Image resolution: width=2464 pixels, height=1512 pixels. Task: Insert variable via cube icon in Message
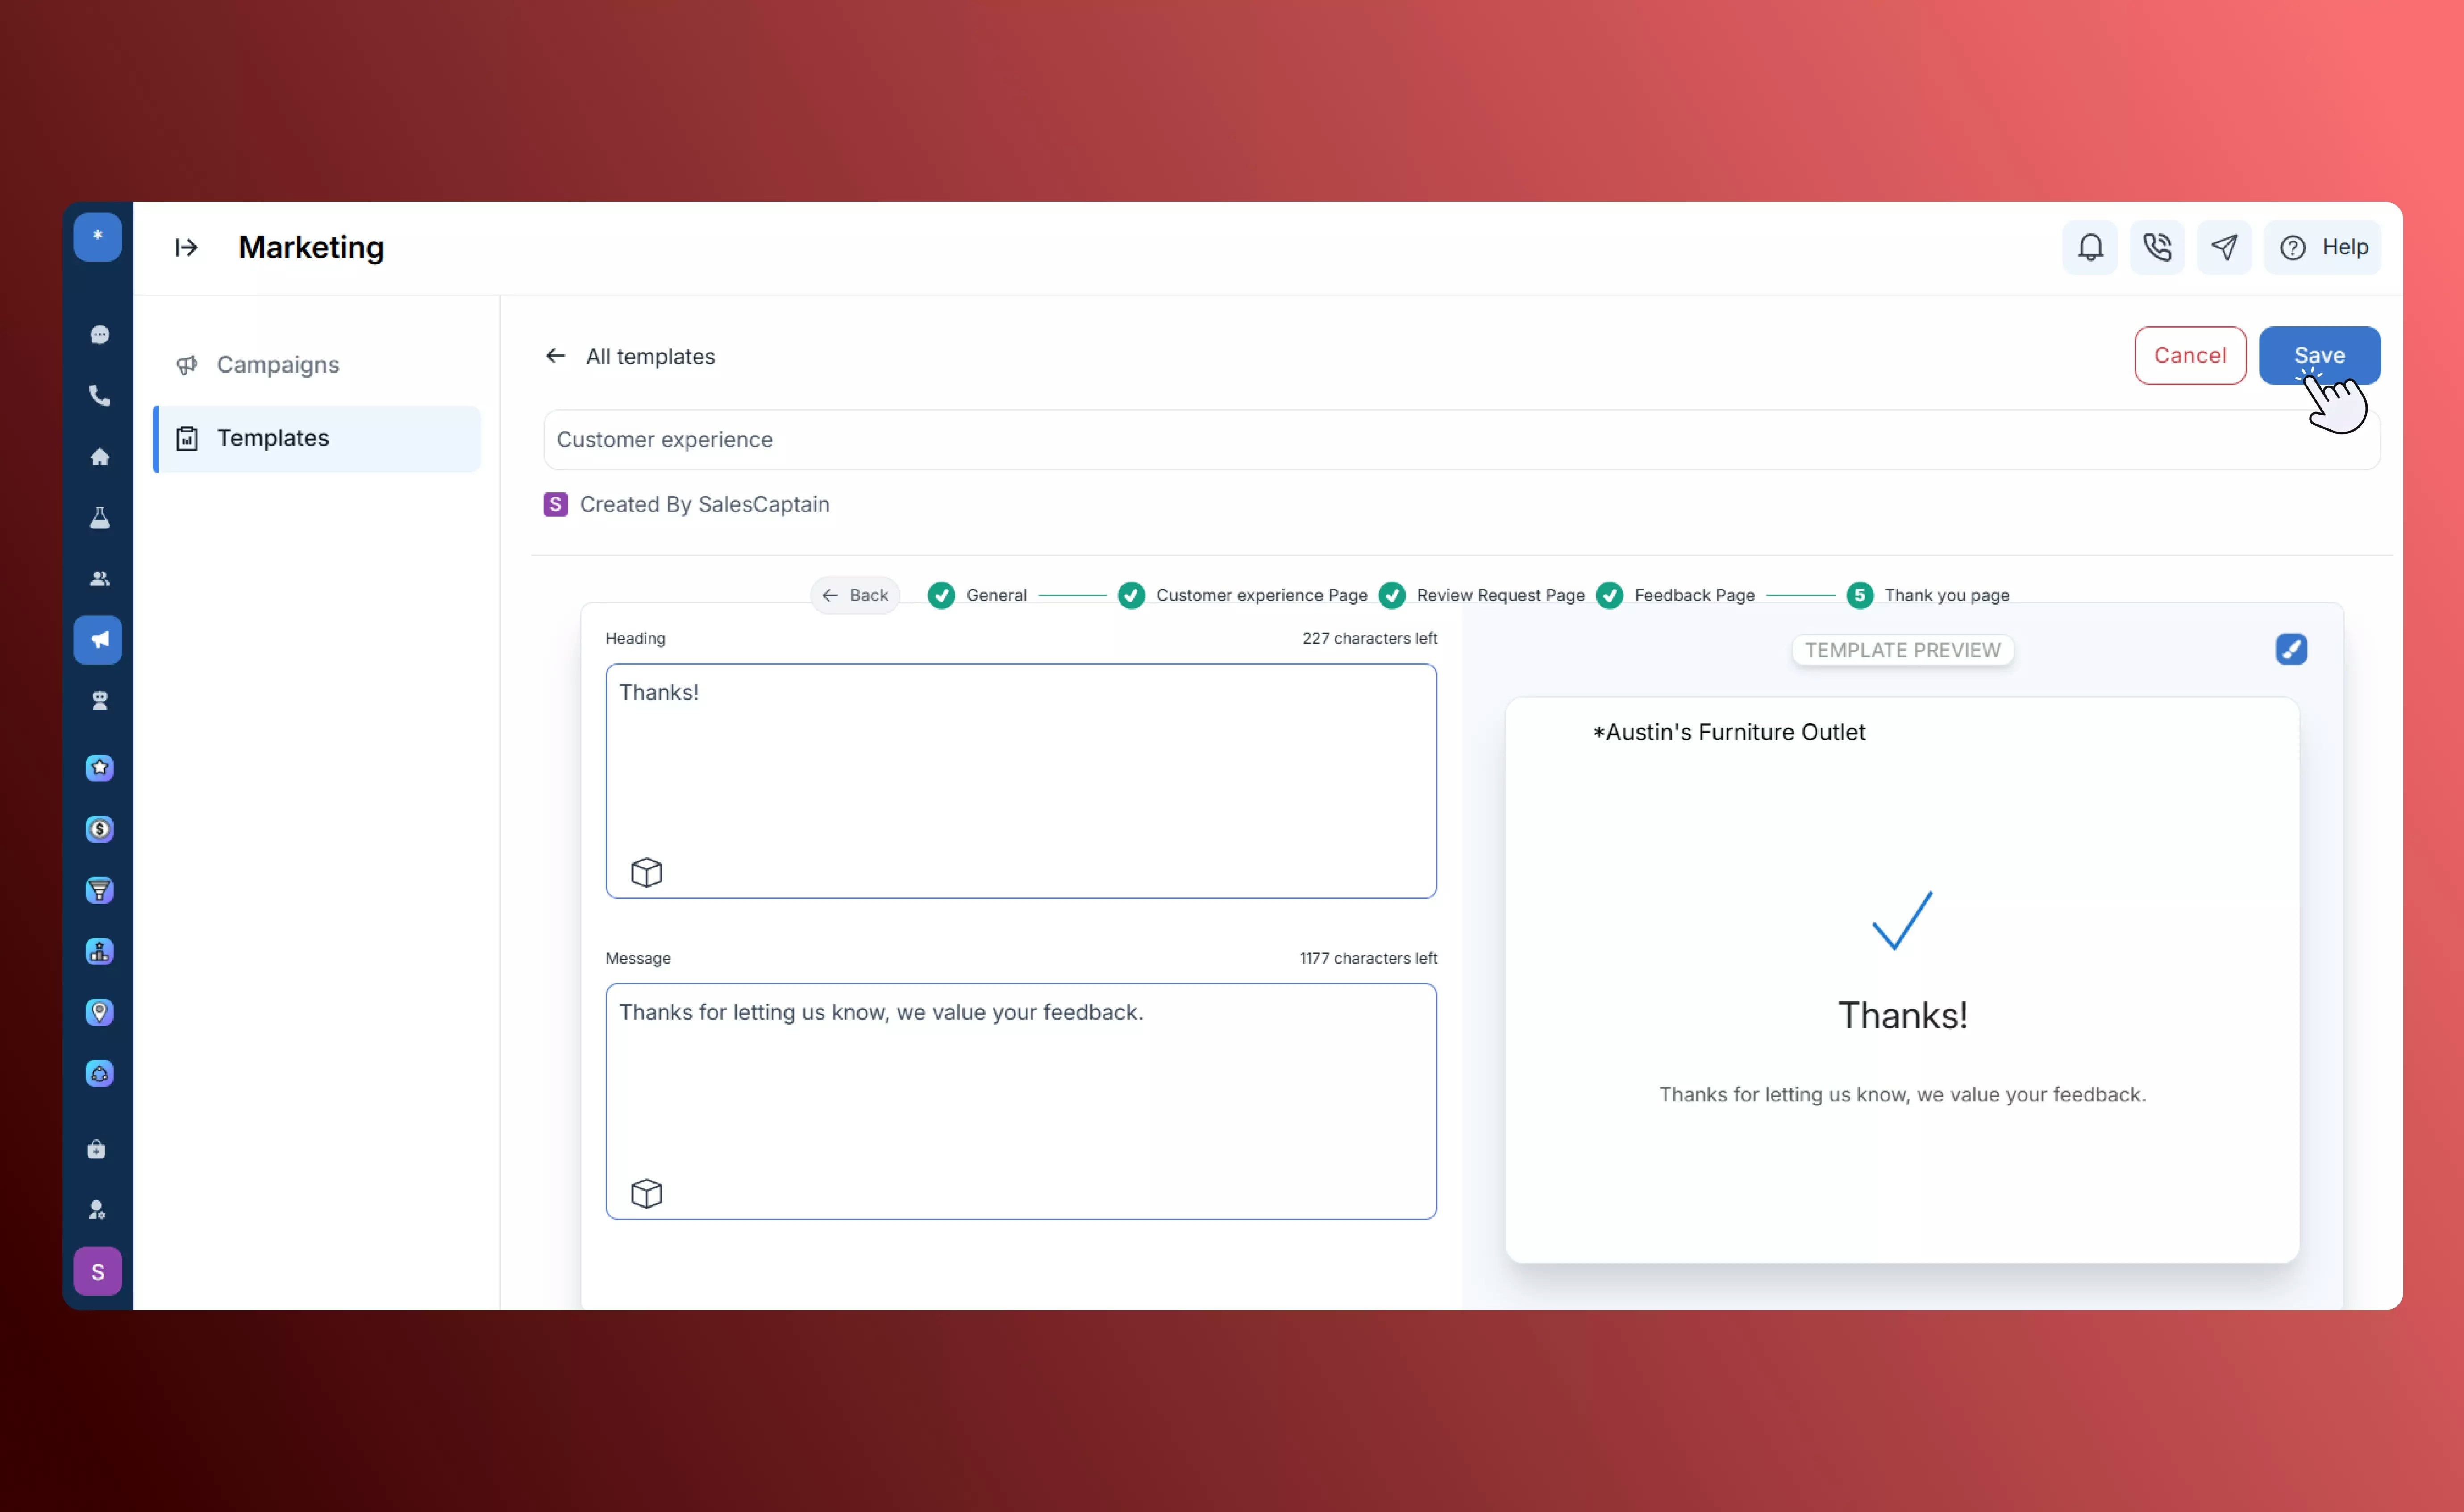pyautogui.click(x=646, y=1193)
